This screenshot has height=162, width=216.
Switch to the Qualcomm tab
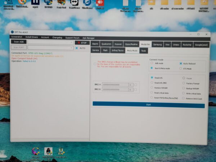tap(106, 44)
